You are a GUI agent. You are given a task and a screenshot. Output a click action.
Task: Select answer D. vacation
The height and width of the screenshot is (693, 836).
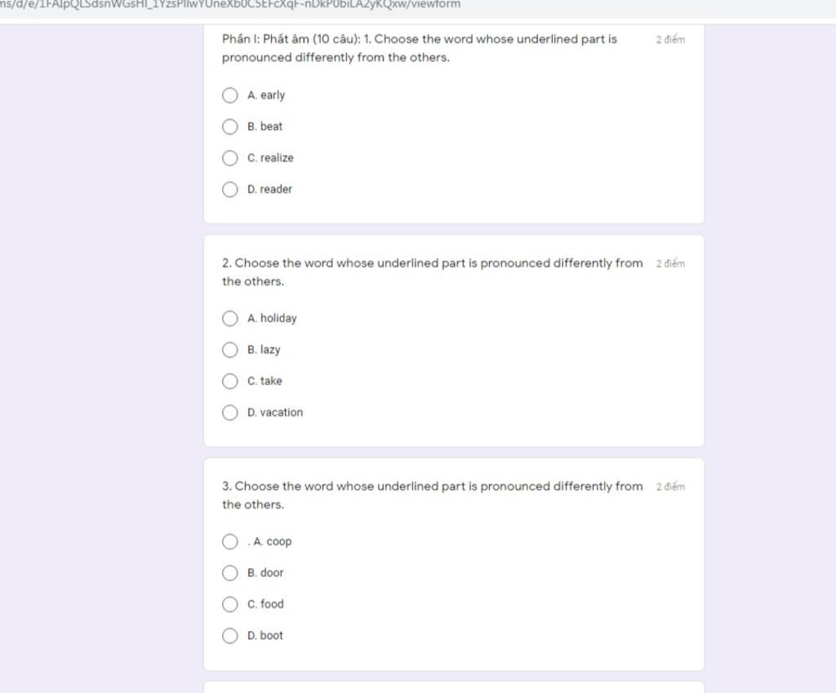click(x=229, y=413)
